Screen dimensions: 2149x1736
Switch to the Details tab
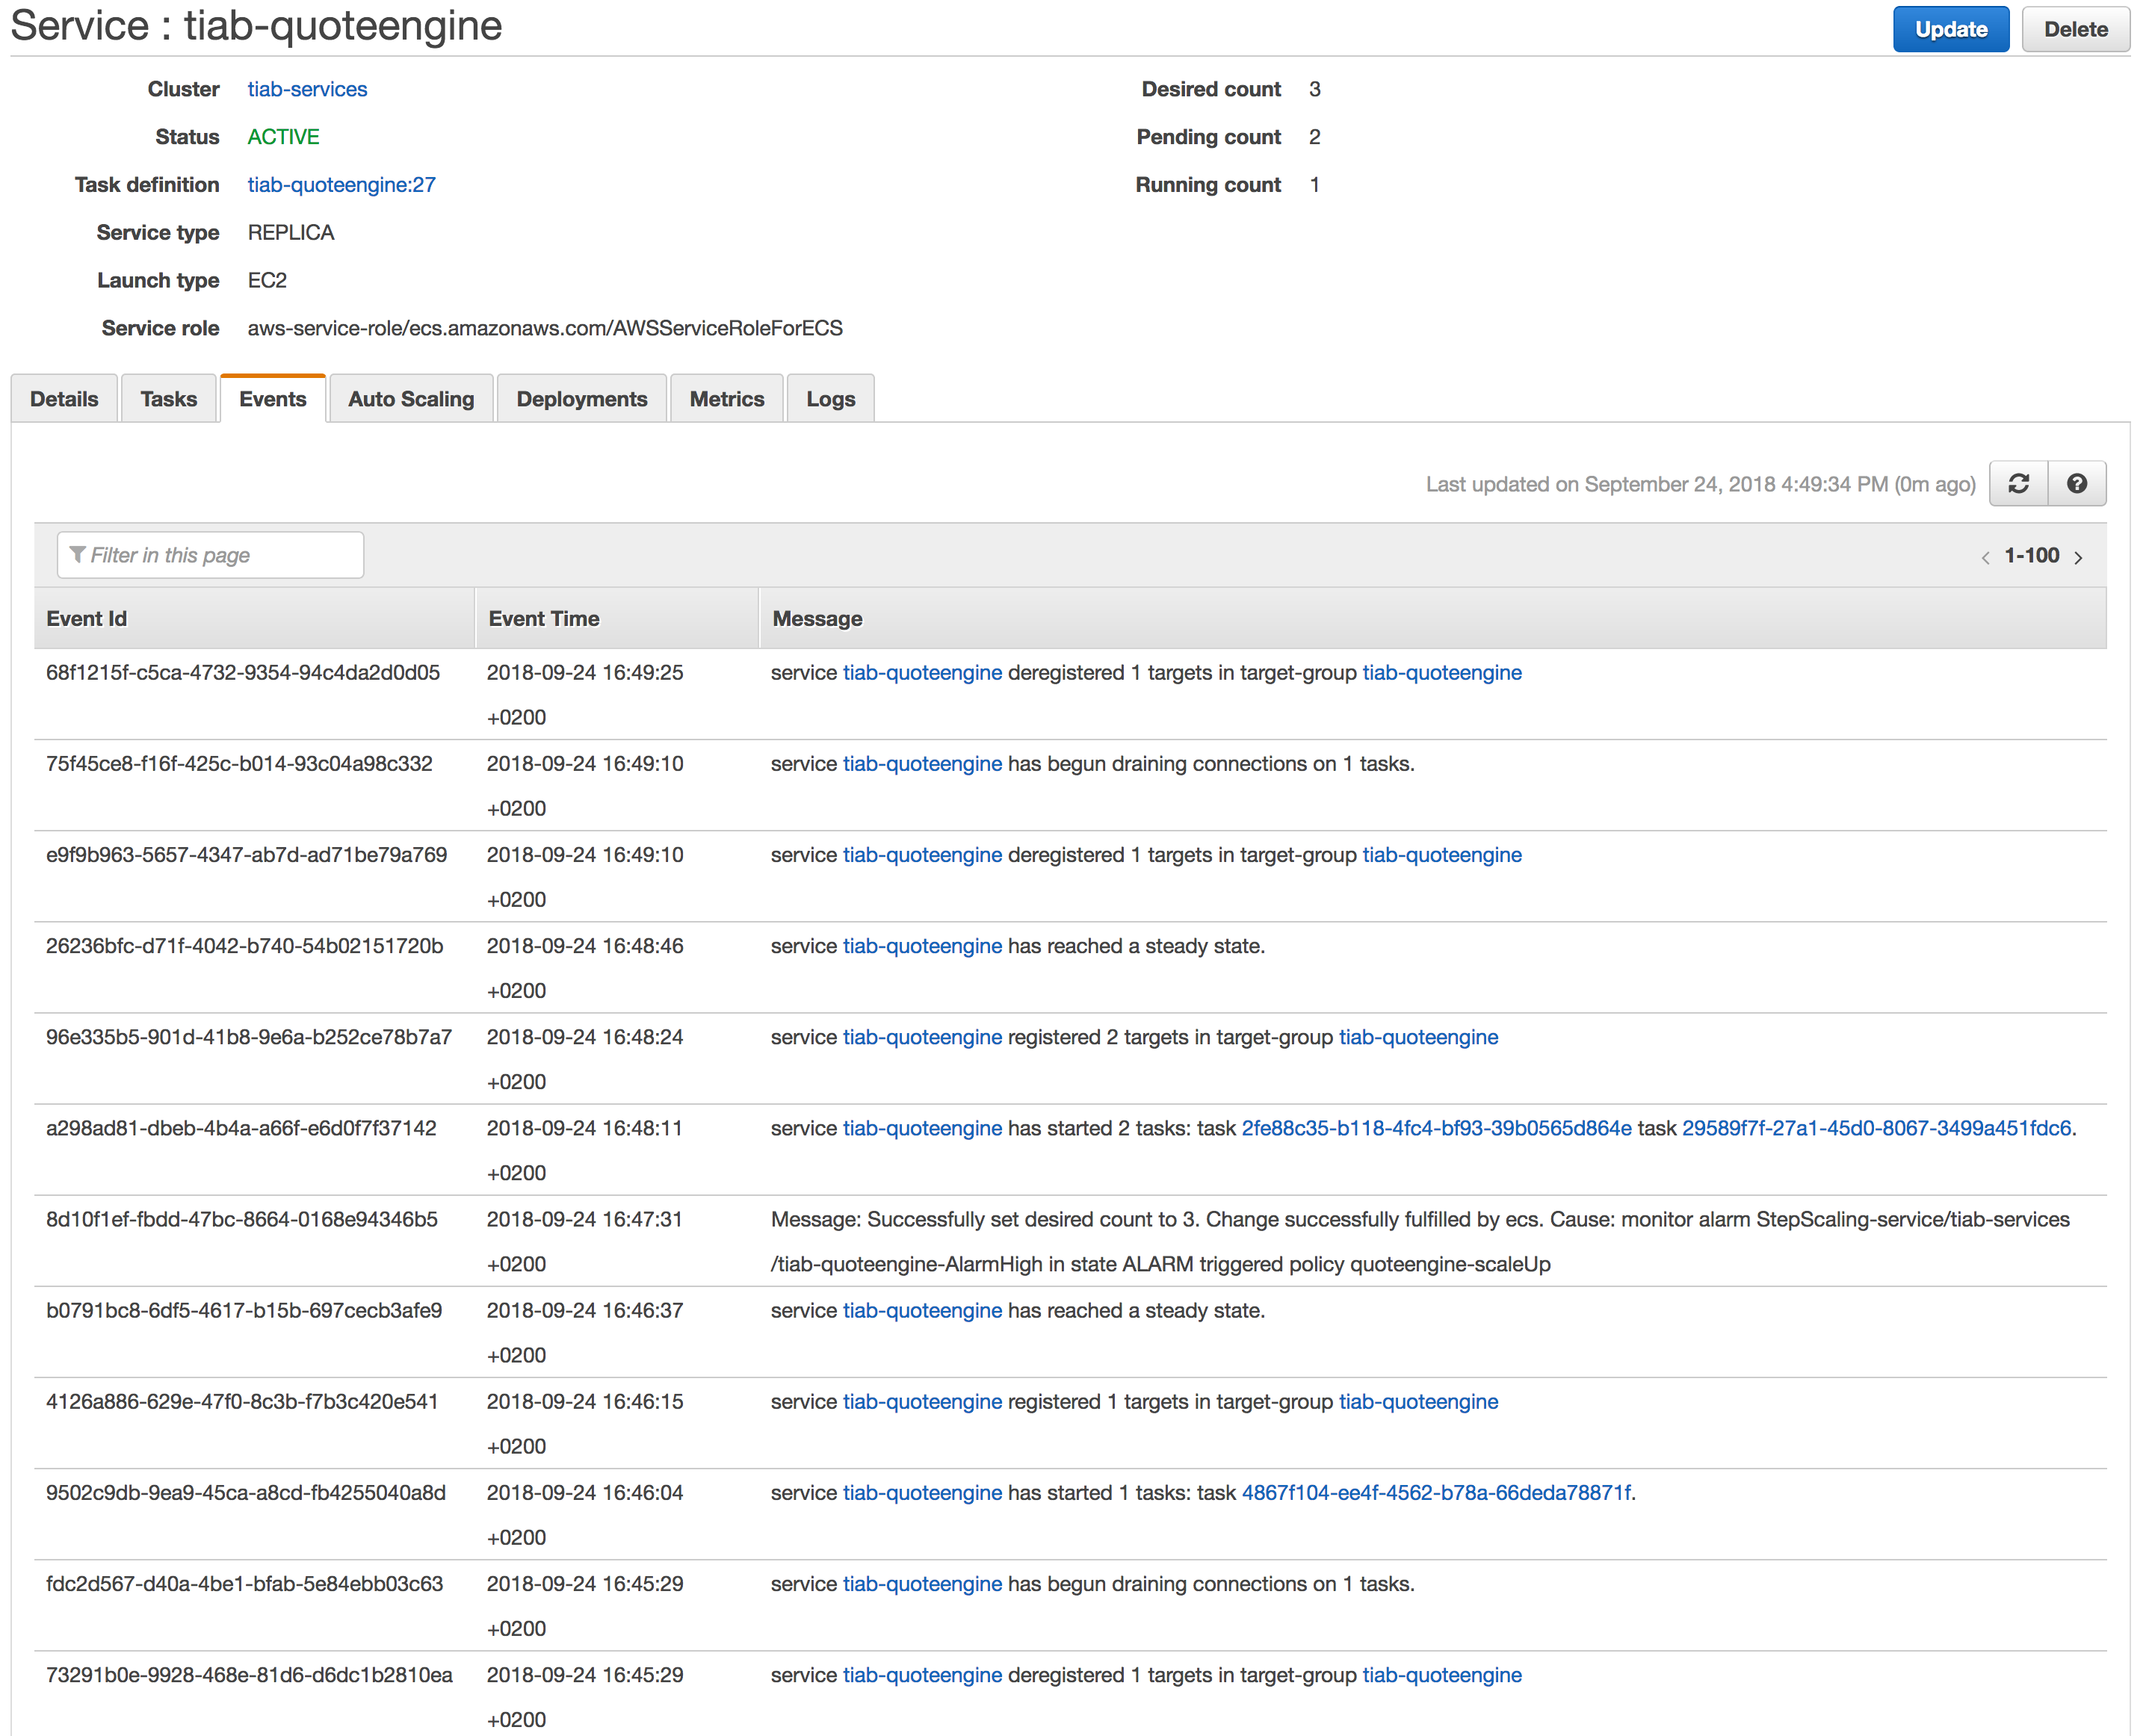(64, 399)
